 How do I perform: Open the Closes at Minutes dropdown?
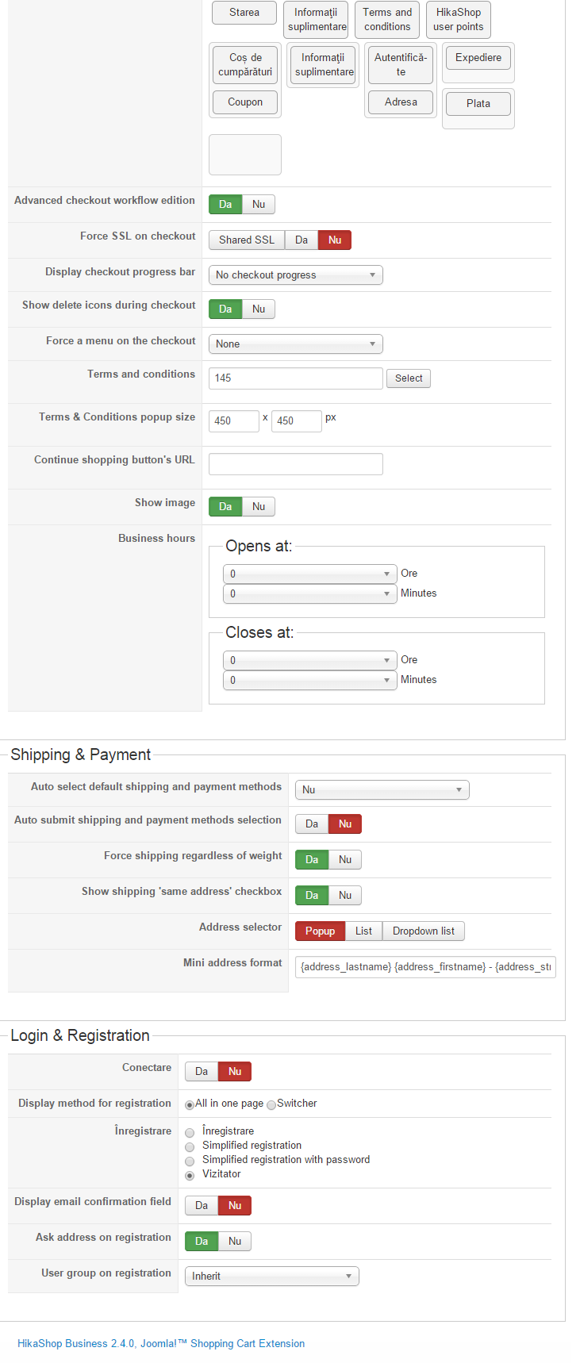[x=309, y=680]
